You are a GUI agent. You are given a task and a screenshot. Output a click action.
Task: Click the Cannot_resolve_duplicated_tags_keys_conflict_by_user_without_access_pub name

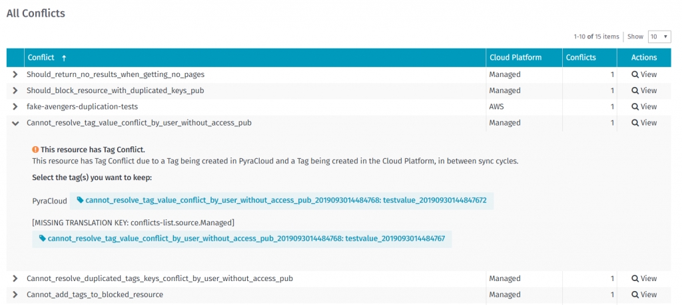(159, 278)
